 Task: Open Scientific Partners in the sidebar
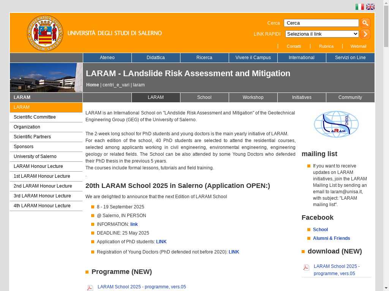[46, 137]
